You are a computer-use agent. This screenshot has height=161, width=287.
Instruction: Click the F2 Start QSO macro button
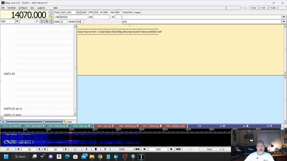[35, 126]
